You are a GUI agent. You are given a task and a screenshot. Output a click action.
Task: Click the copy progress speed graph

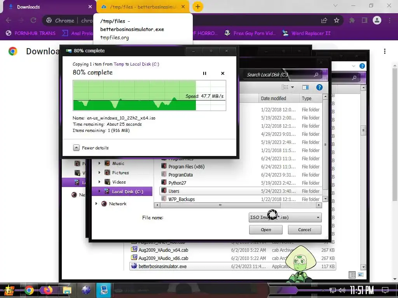[149, 95]
